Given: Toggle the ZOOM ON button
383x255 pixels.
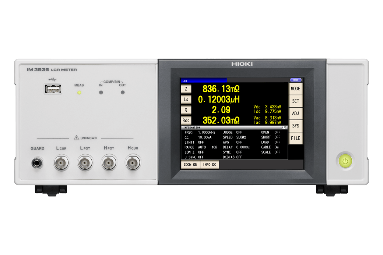Looking at the screenshot, I should [190, 165].
